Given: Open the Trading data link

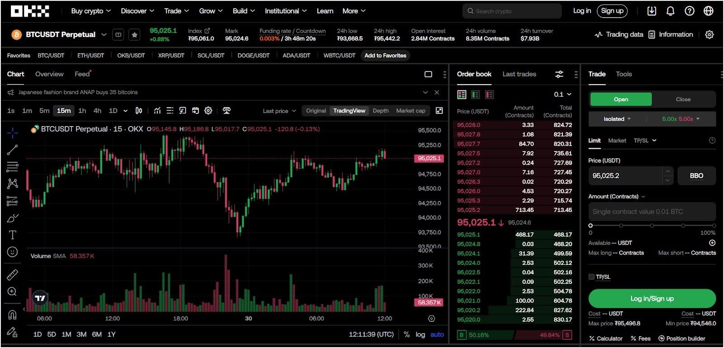Looking at the screenshot, I should click(619, 34).
